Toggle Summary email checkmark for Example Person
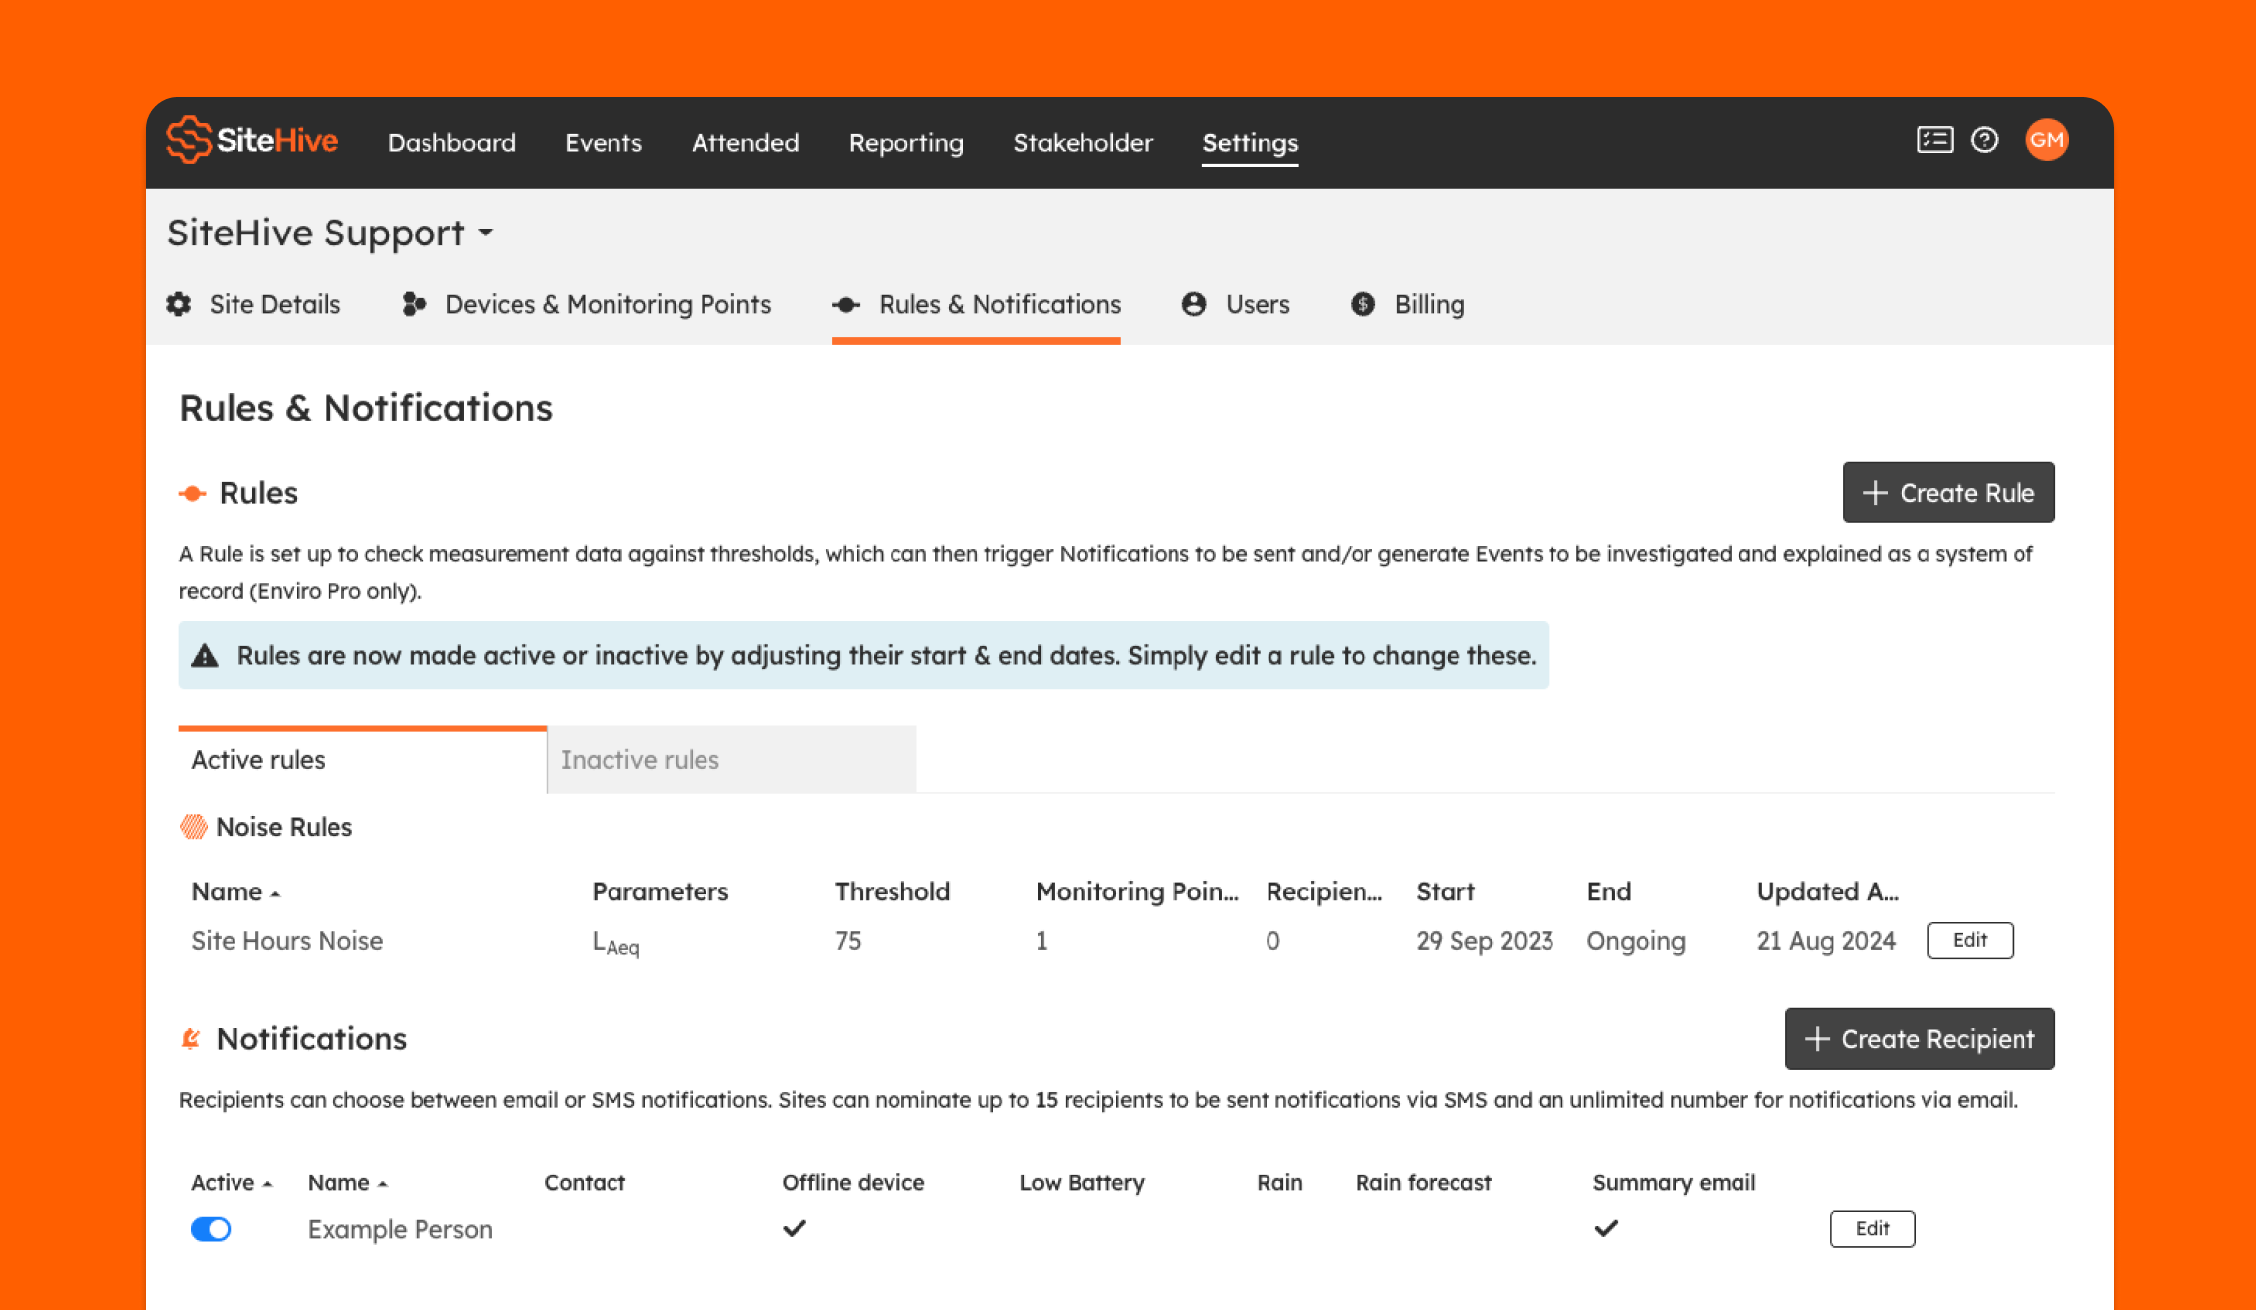Screen dimensions: 2256x1310 click(1606, 1229)
